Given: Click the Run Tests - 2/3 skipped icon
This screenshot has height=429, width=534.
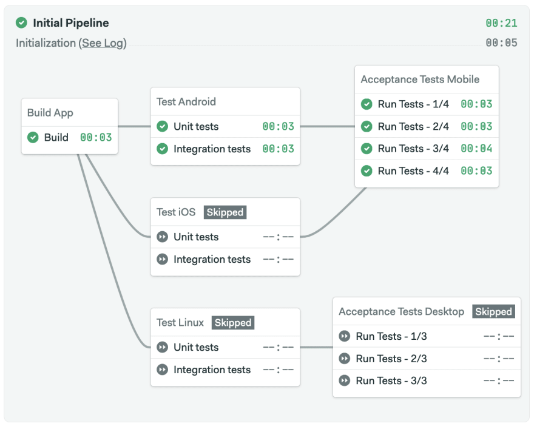Looking at the screenshot, I should [x=345, y=359].
